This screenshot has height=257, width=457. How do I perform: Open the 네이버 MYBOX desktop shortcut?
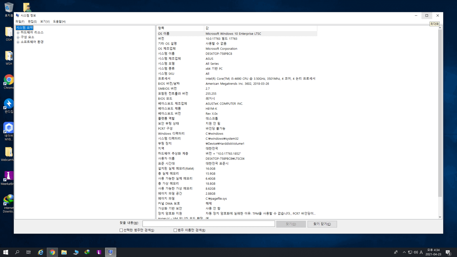(x=9, y=131)
